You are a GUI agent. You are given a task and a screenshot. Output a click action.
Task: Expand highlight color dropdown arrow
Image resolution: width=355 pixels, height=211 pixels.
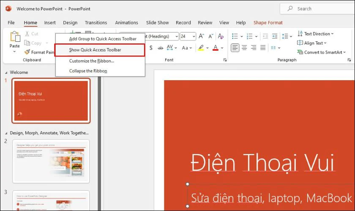point(208,48)
